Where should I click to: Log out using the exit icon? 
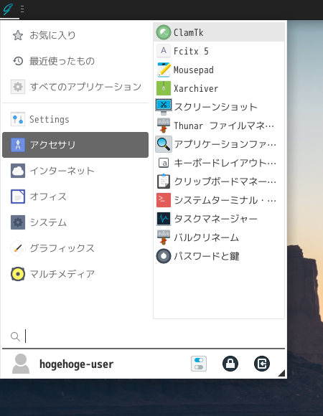coord(262,364)
